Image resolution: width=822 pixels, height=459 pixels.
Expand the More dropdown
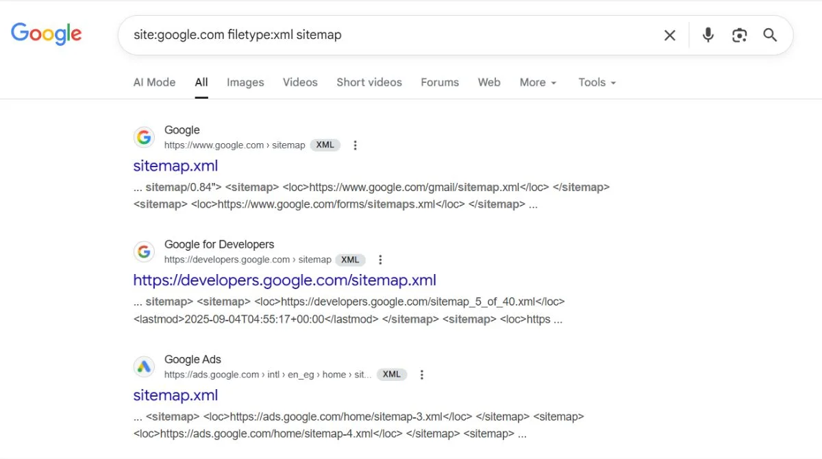pos(538,82)
